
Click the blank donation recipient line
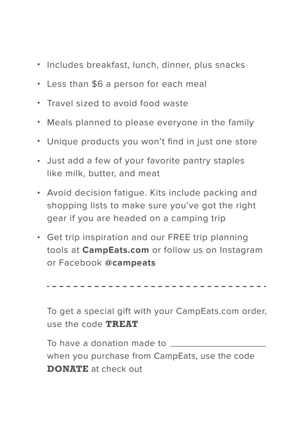pos(218,344)
